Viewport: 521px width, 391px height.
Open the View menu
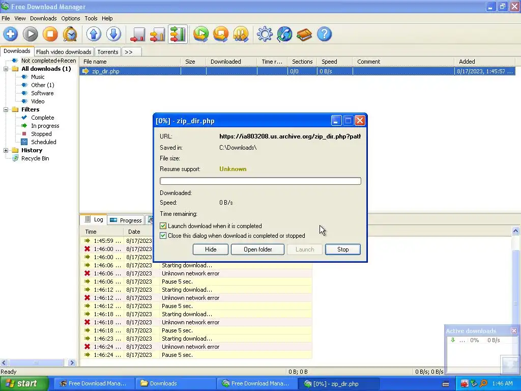click(x=20, y=18)
